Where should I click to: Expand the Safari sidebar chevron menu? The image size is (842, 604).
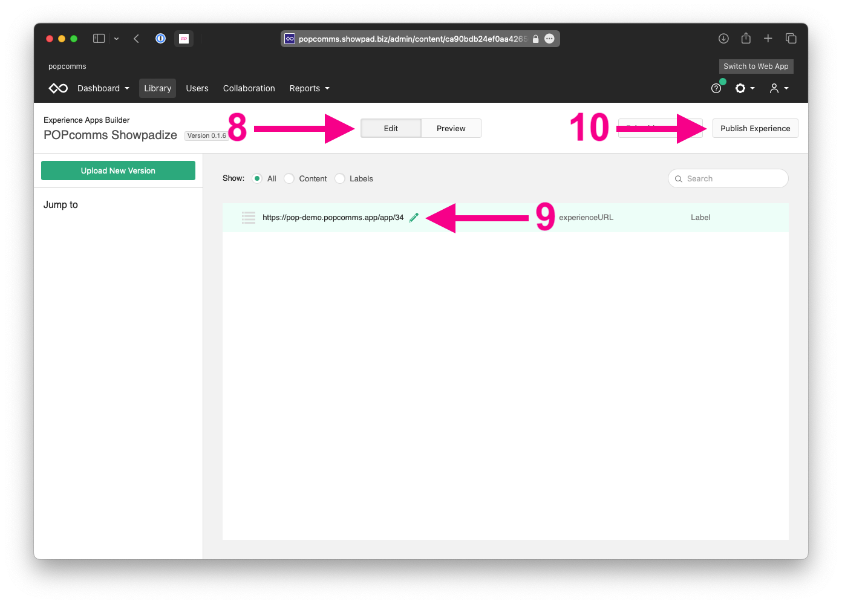(116, 38)
